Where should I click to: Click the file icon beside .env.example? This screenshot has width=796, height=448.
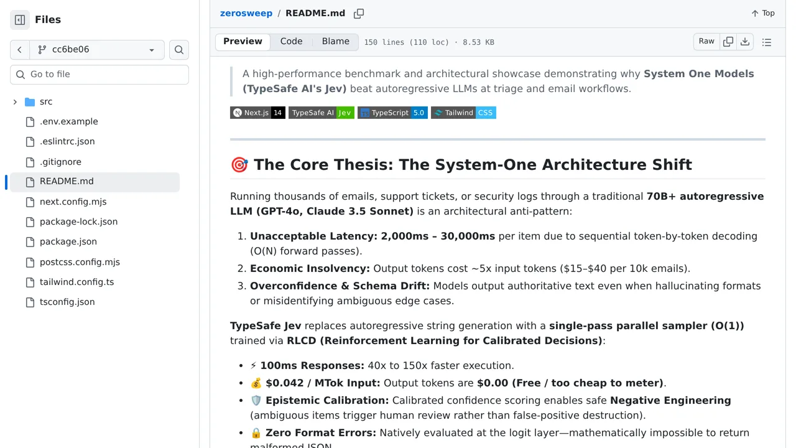coord(30,121)
